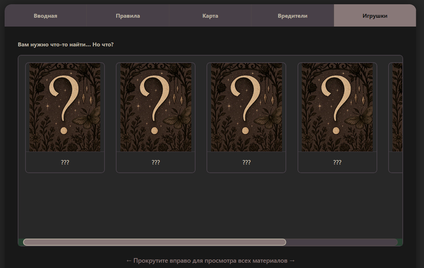This screenshot has width=424, height=268.
Task: Click empty scrollbar track right of thumb
Action: 341,242
